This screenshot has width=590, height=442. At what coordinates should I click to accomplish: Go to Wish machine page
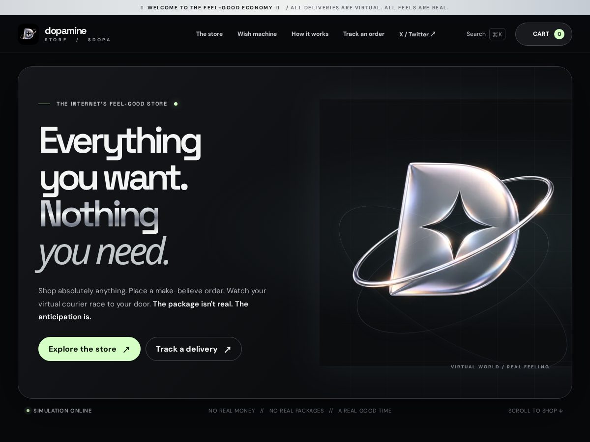click(x=257, y=34)
